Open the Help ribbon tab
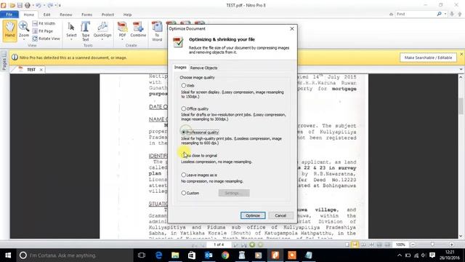This screenshot has height=262, width=465. pos(128,15)
